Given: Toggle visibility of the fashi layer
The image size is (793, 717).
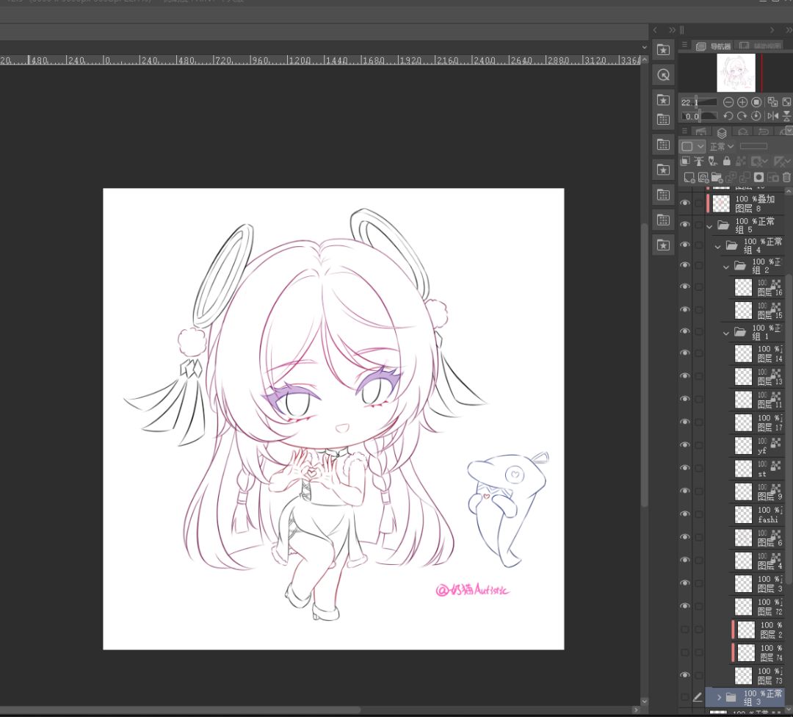Looking at the screenshot, I should [685, 514].
